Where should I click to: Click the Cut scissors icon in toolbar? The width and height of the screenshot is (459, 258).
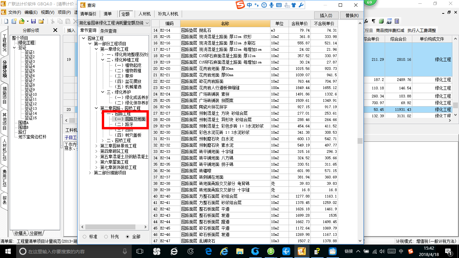(x=53, y=21)
